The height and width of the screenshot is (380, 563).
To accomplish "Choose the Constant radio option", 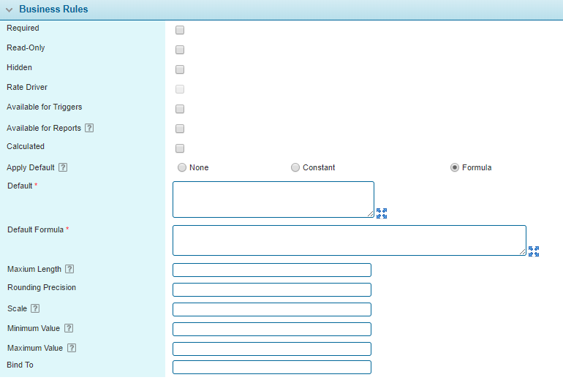I will 295,167.
